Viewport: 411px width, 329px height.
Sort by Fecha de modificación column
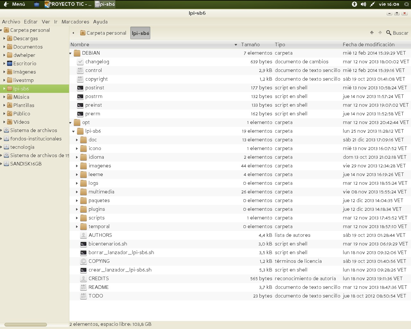pyautogui.click(x=368, y=45)
